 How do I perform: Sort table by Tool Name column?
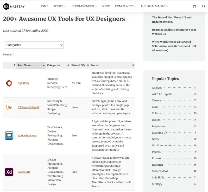(31, 65)
